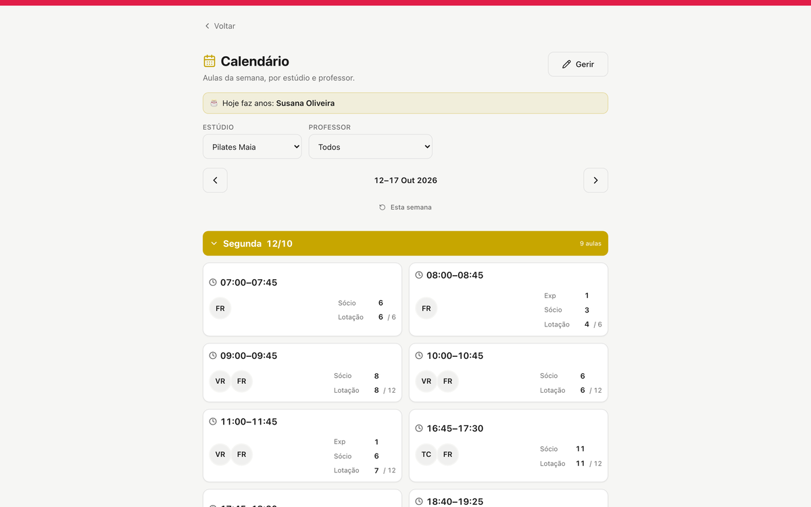811x507 pixels.
Task: Click the FR avatar in the 07:00–07:45 class
Action: pyautogui.click(x=220, y=308)
